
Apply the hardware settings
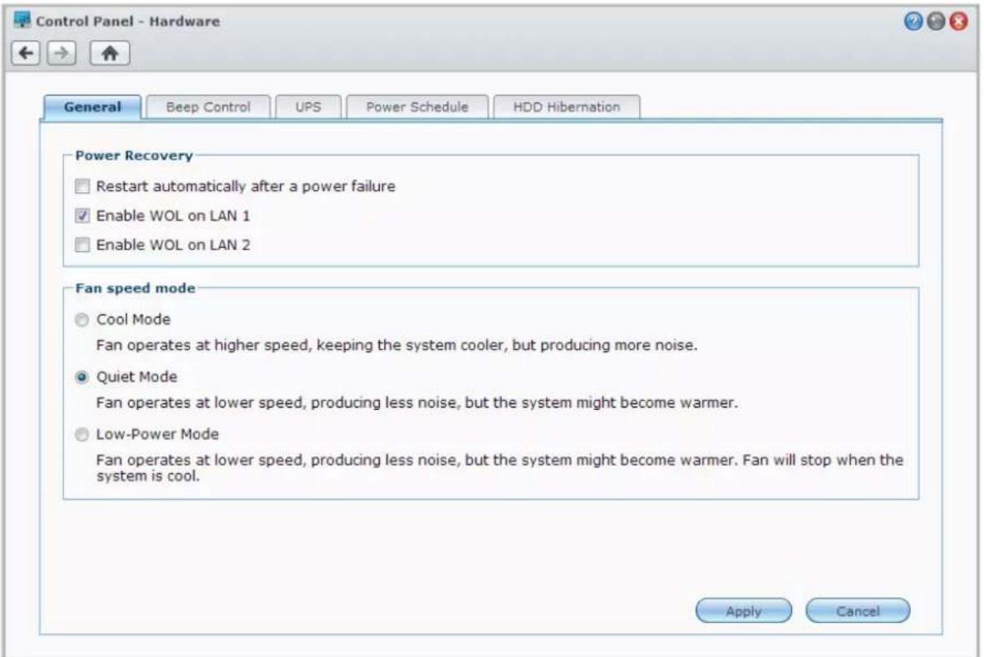pos(744,610)
